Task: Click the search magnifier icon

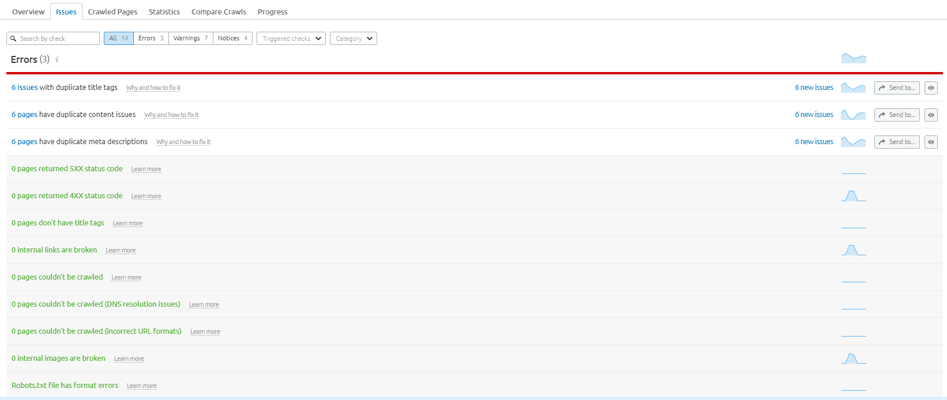Action: [x=13, y=39]
